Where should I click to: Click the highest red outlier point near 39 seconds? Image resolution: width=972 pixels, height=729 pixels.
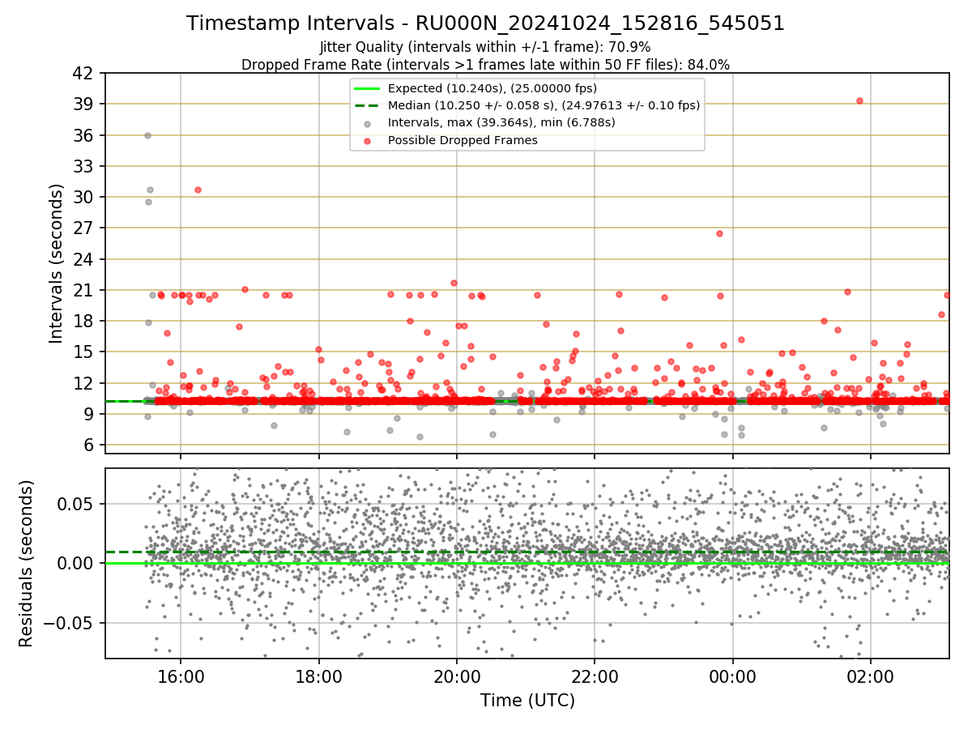[x=859, y=100]
